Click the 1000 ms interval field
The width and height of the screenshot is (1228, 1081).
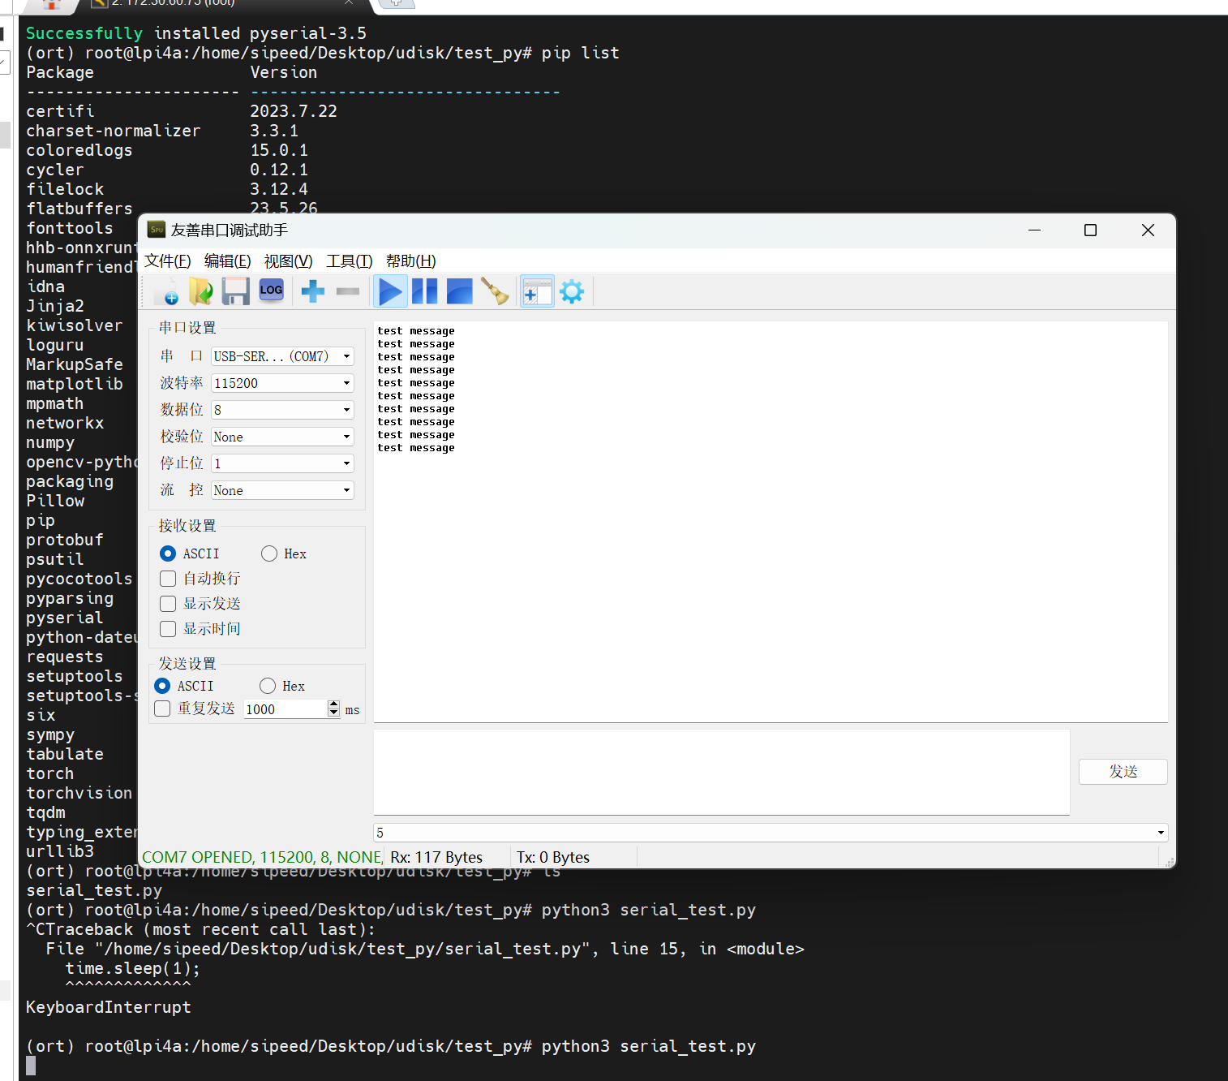coord(286,709)
